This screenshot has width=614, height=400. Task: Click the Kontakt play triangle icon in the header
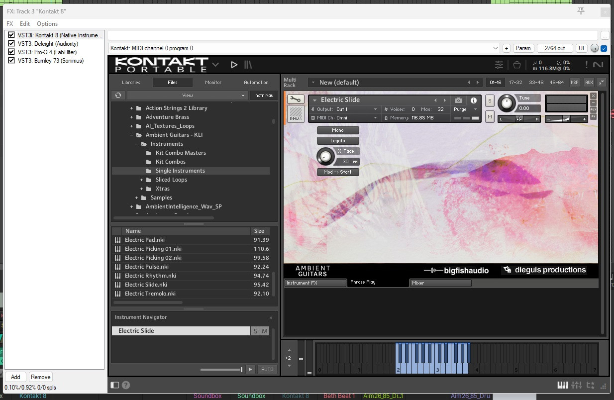234,65
